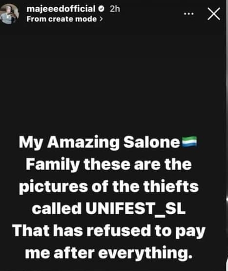Screen dimensions: 228x271
Task: Open the three-dots more options menu
Action: pyautogui.click(x=188, y=14)
